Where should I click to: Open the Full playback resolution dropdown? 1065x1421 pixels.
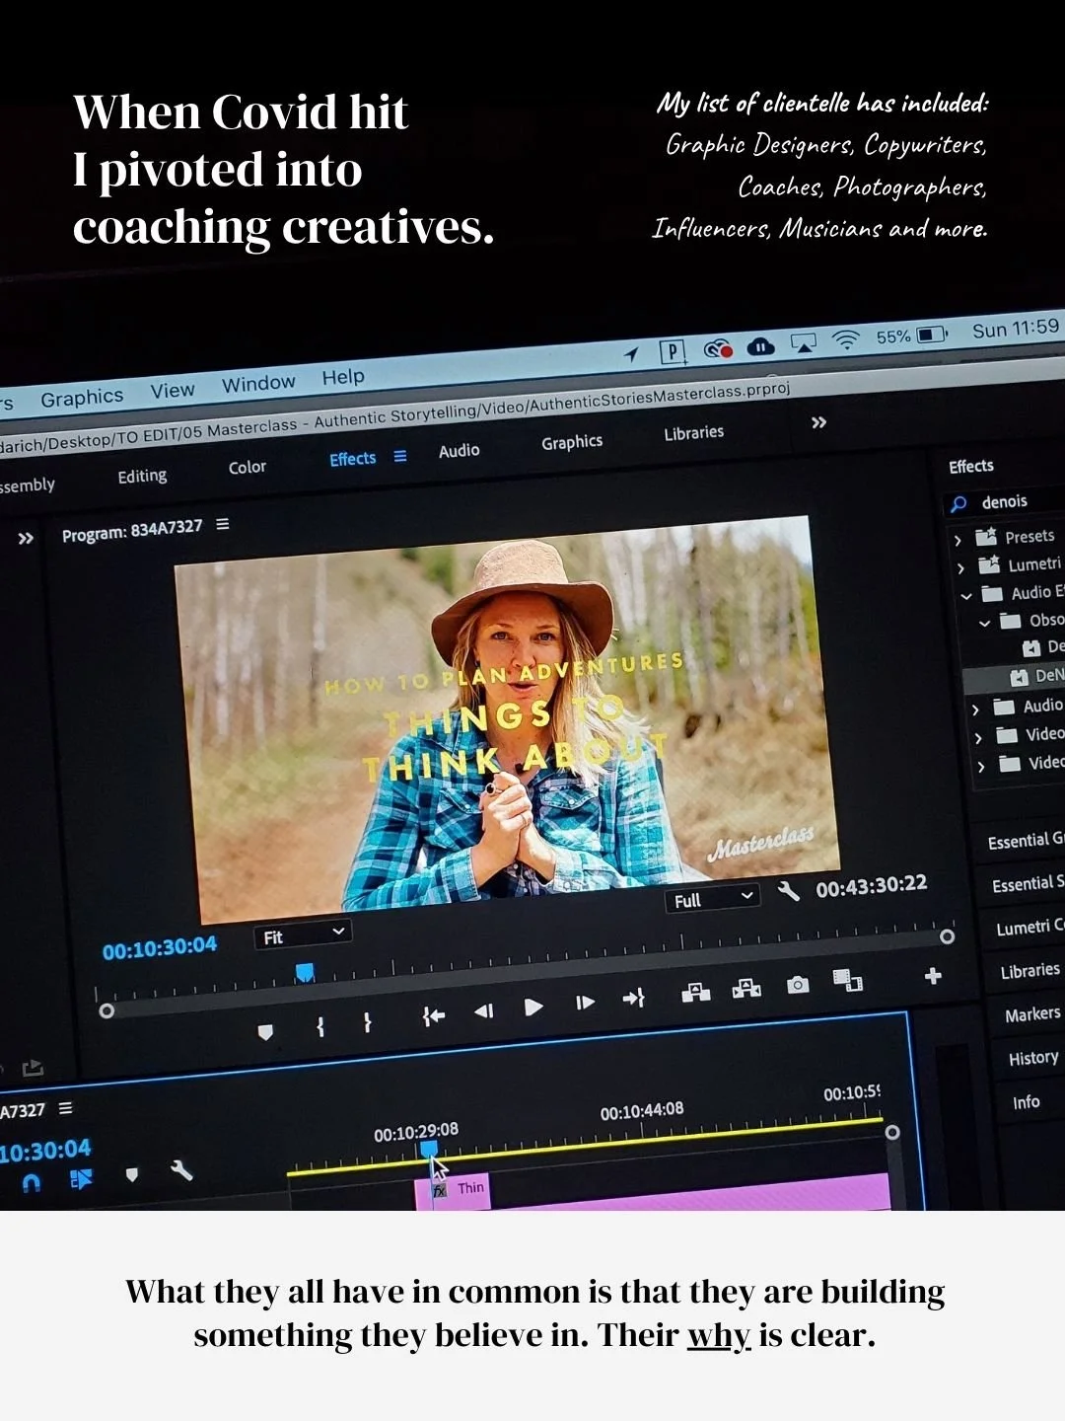pyautogui.click(x=713, y=899)
